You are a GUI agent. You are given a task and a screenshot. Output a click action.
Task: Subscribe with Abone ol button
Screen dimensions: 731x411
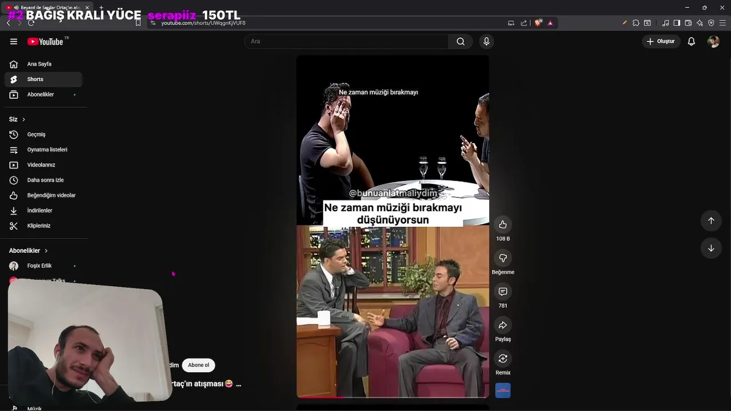(x=199, y=365)
